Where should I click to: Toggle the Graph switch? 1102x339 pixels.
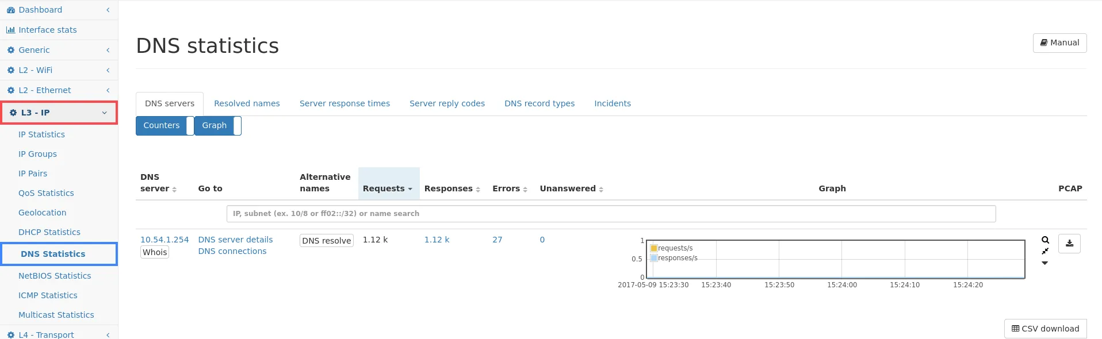[x=218, y=126]
